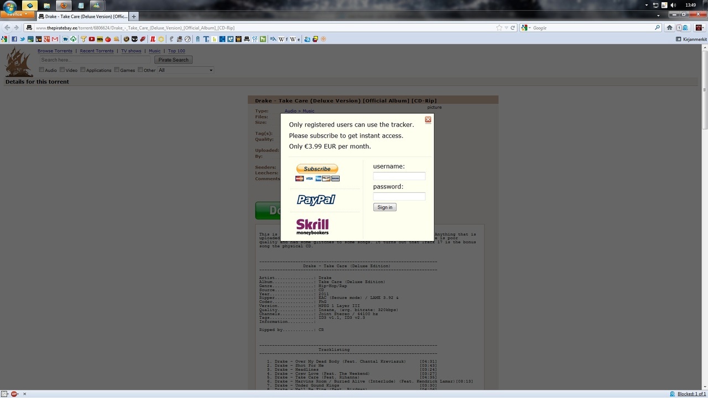708x398 pixels.
Task: Click the yellow Subscribe button
Action: (317, 169)
